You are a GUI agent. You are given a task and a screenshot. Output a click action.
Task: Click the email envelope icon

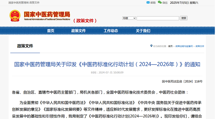148,2
